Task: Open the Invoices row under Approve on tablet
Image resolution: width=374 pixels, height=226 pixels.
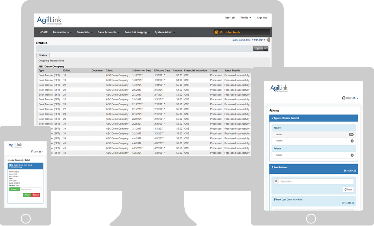Action: tap(314, 134)
